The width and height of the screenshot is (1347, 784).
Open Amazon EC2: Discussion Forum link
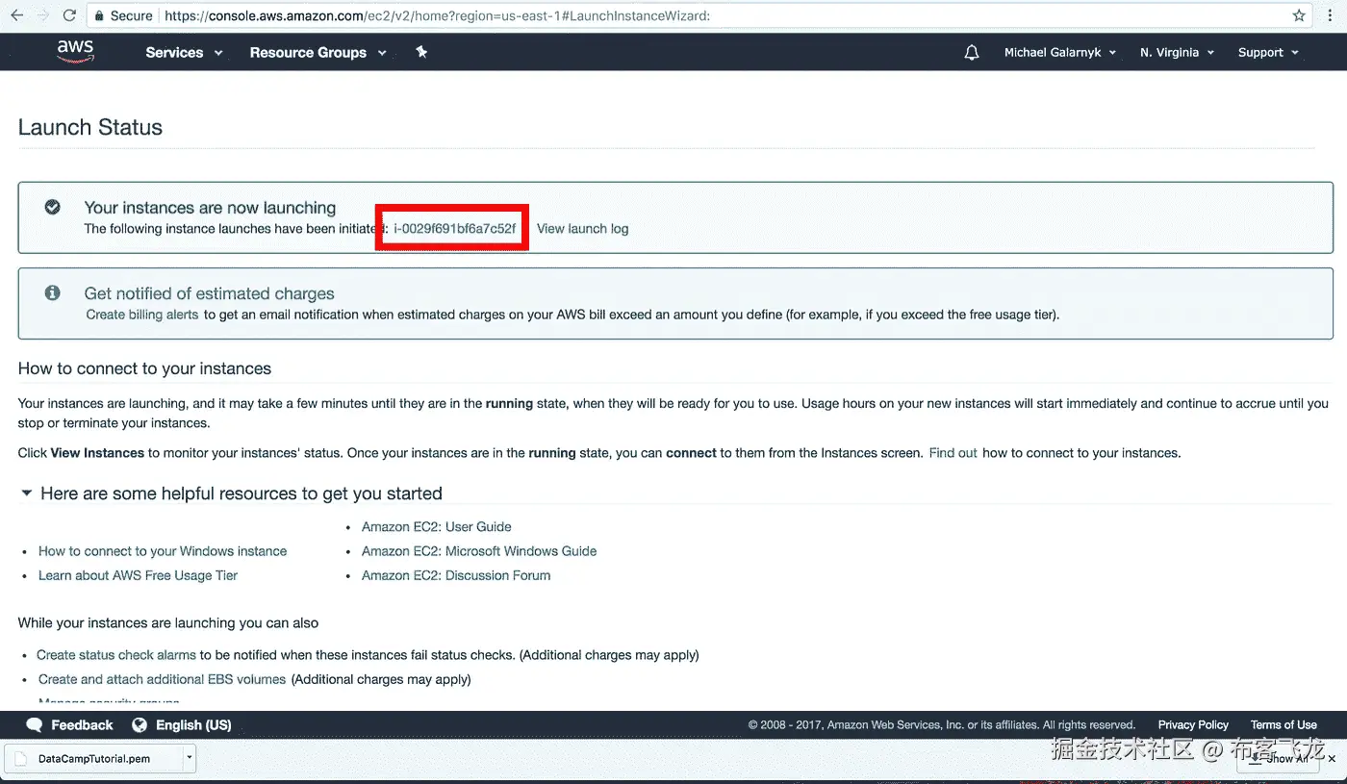click(456, 575)
